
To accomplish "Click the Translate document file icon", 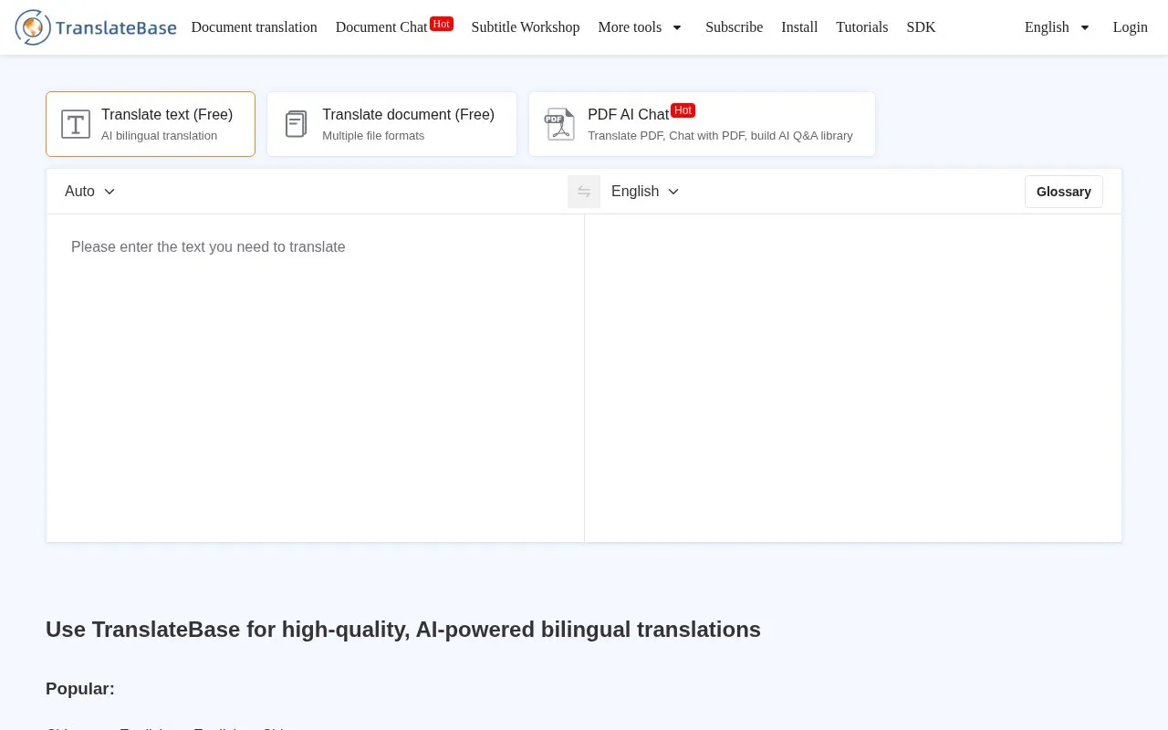I will (296, 124).
